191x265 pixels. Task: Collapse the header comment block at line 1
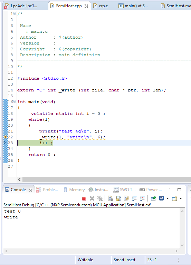click(15, 13)
